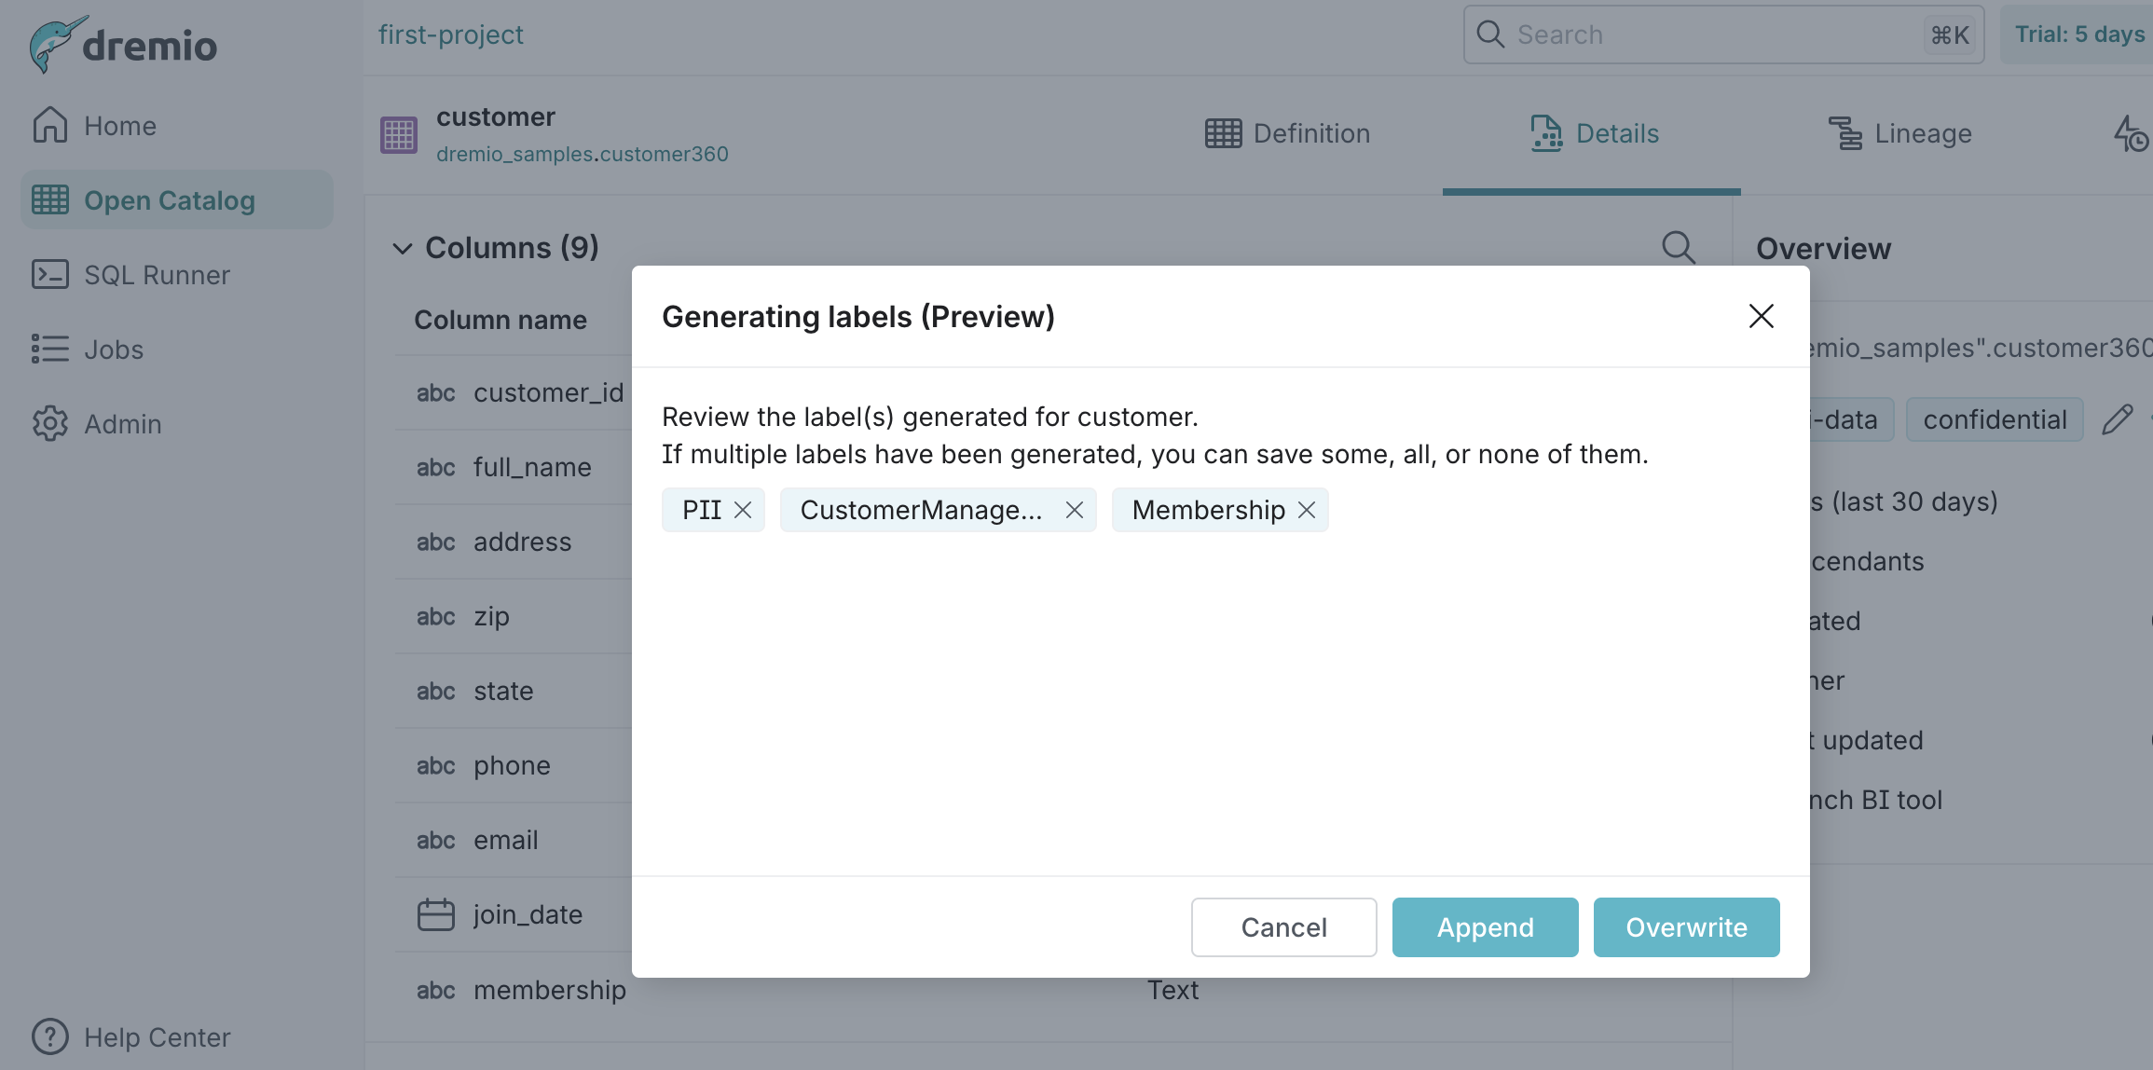The height and width of the screenshot is (1070, 2153).
Task: Open the Home page from the sidebar
Action: click(119, 125)
